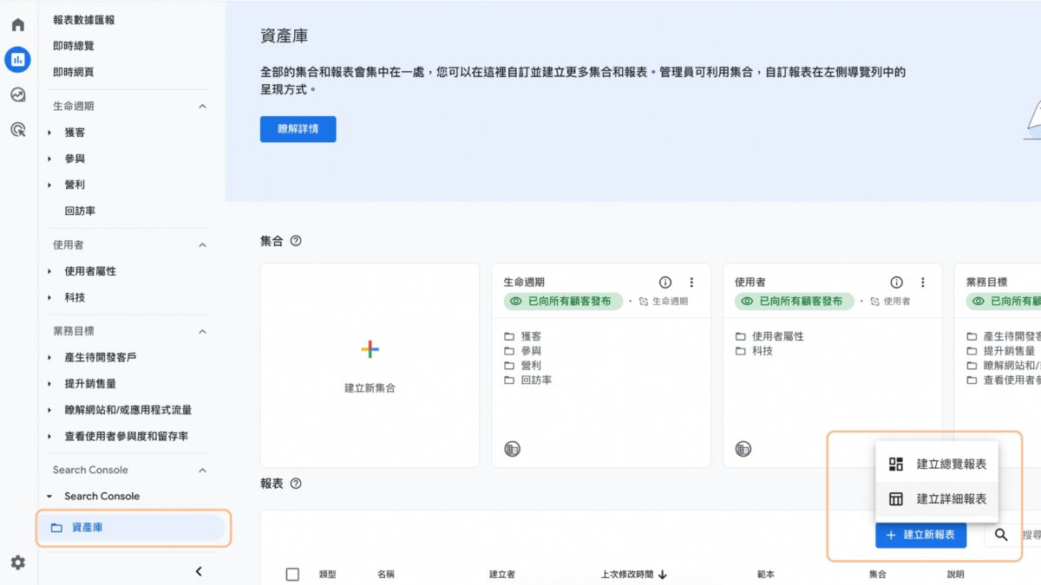Click the 建立新報表 button
The image size is (1041, 585).
920,535
